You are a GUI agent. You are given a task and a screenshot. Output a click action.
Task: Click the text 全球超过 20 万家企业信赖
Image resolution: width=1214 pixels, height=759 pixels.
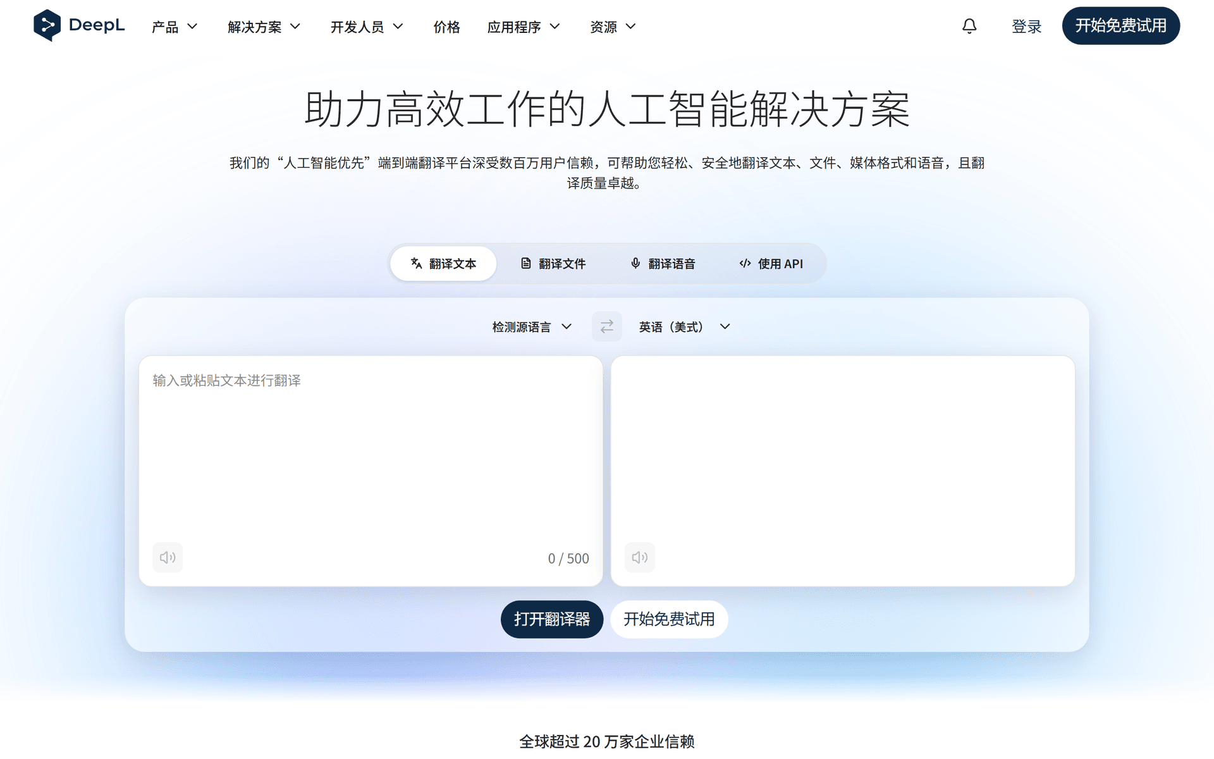[607, 741]
